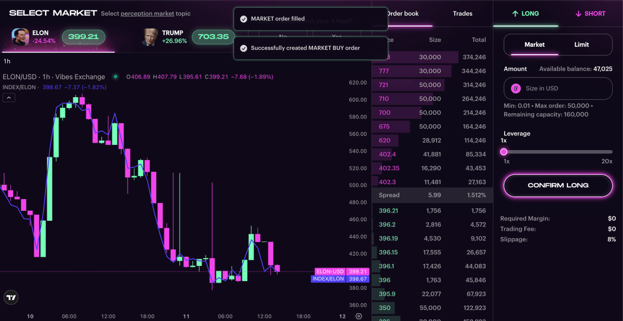Click size 28,912 in order book
623x321 pixels.
432,140
